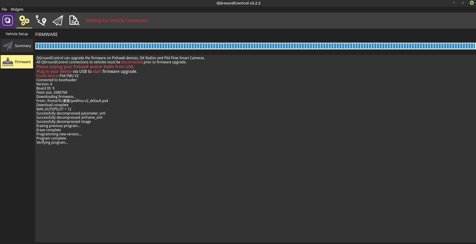The width and height of the screenshot is (476, 244).
Task: Open the Analyze log document icon
Action: pos(74,21)
